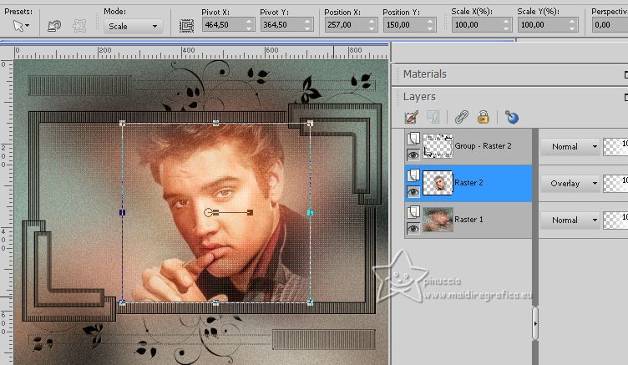Click the left-middle handle of the selection box

point(123,213)
